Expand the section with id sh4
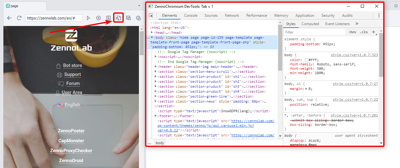The height and width of the screenshot is (168, 400). [x=156, y=91]
